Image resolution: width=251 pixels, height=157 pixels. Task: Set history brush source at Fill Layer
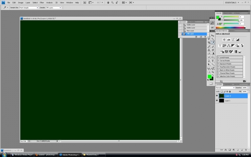click(x=180, y=34)
